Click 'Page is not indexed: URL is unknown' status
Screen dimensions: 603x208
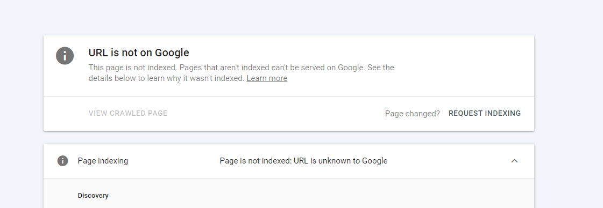pos(303,161)
